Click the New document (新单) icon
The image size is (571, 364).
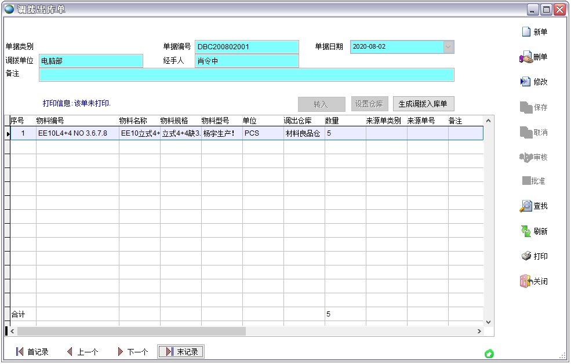pos(526,32)
